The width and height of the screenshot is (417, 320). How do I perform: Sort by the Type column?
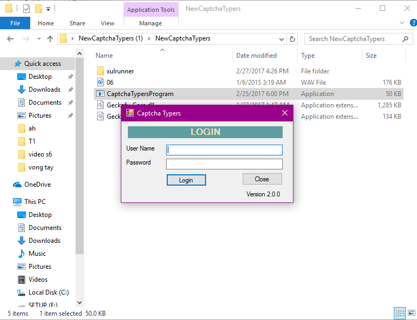tap(307, 56)
